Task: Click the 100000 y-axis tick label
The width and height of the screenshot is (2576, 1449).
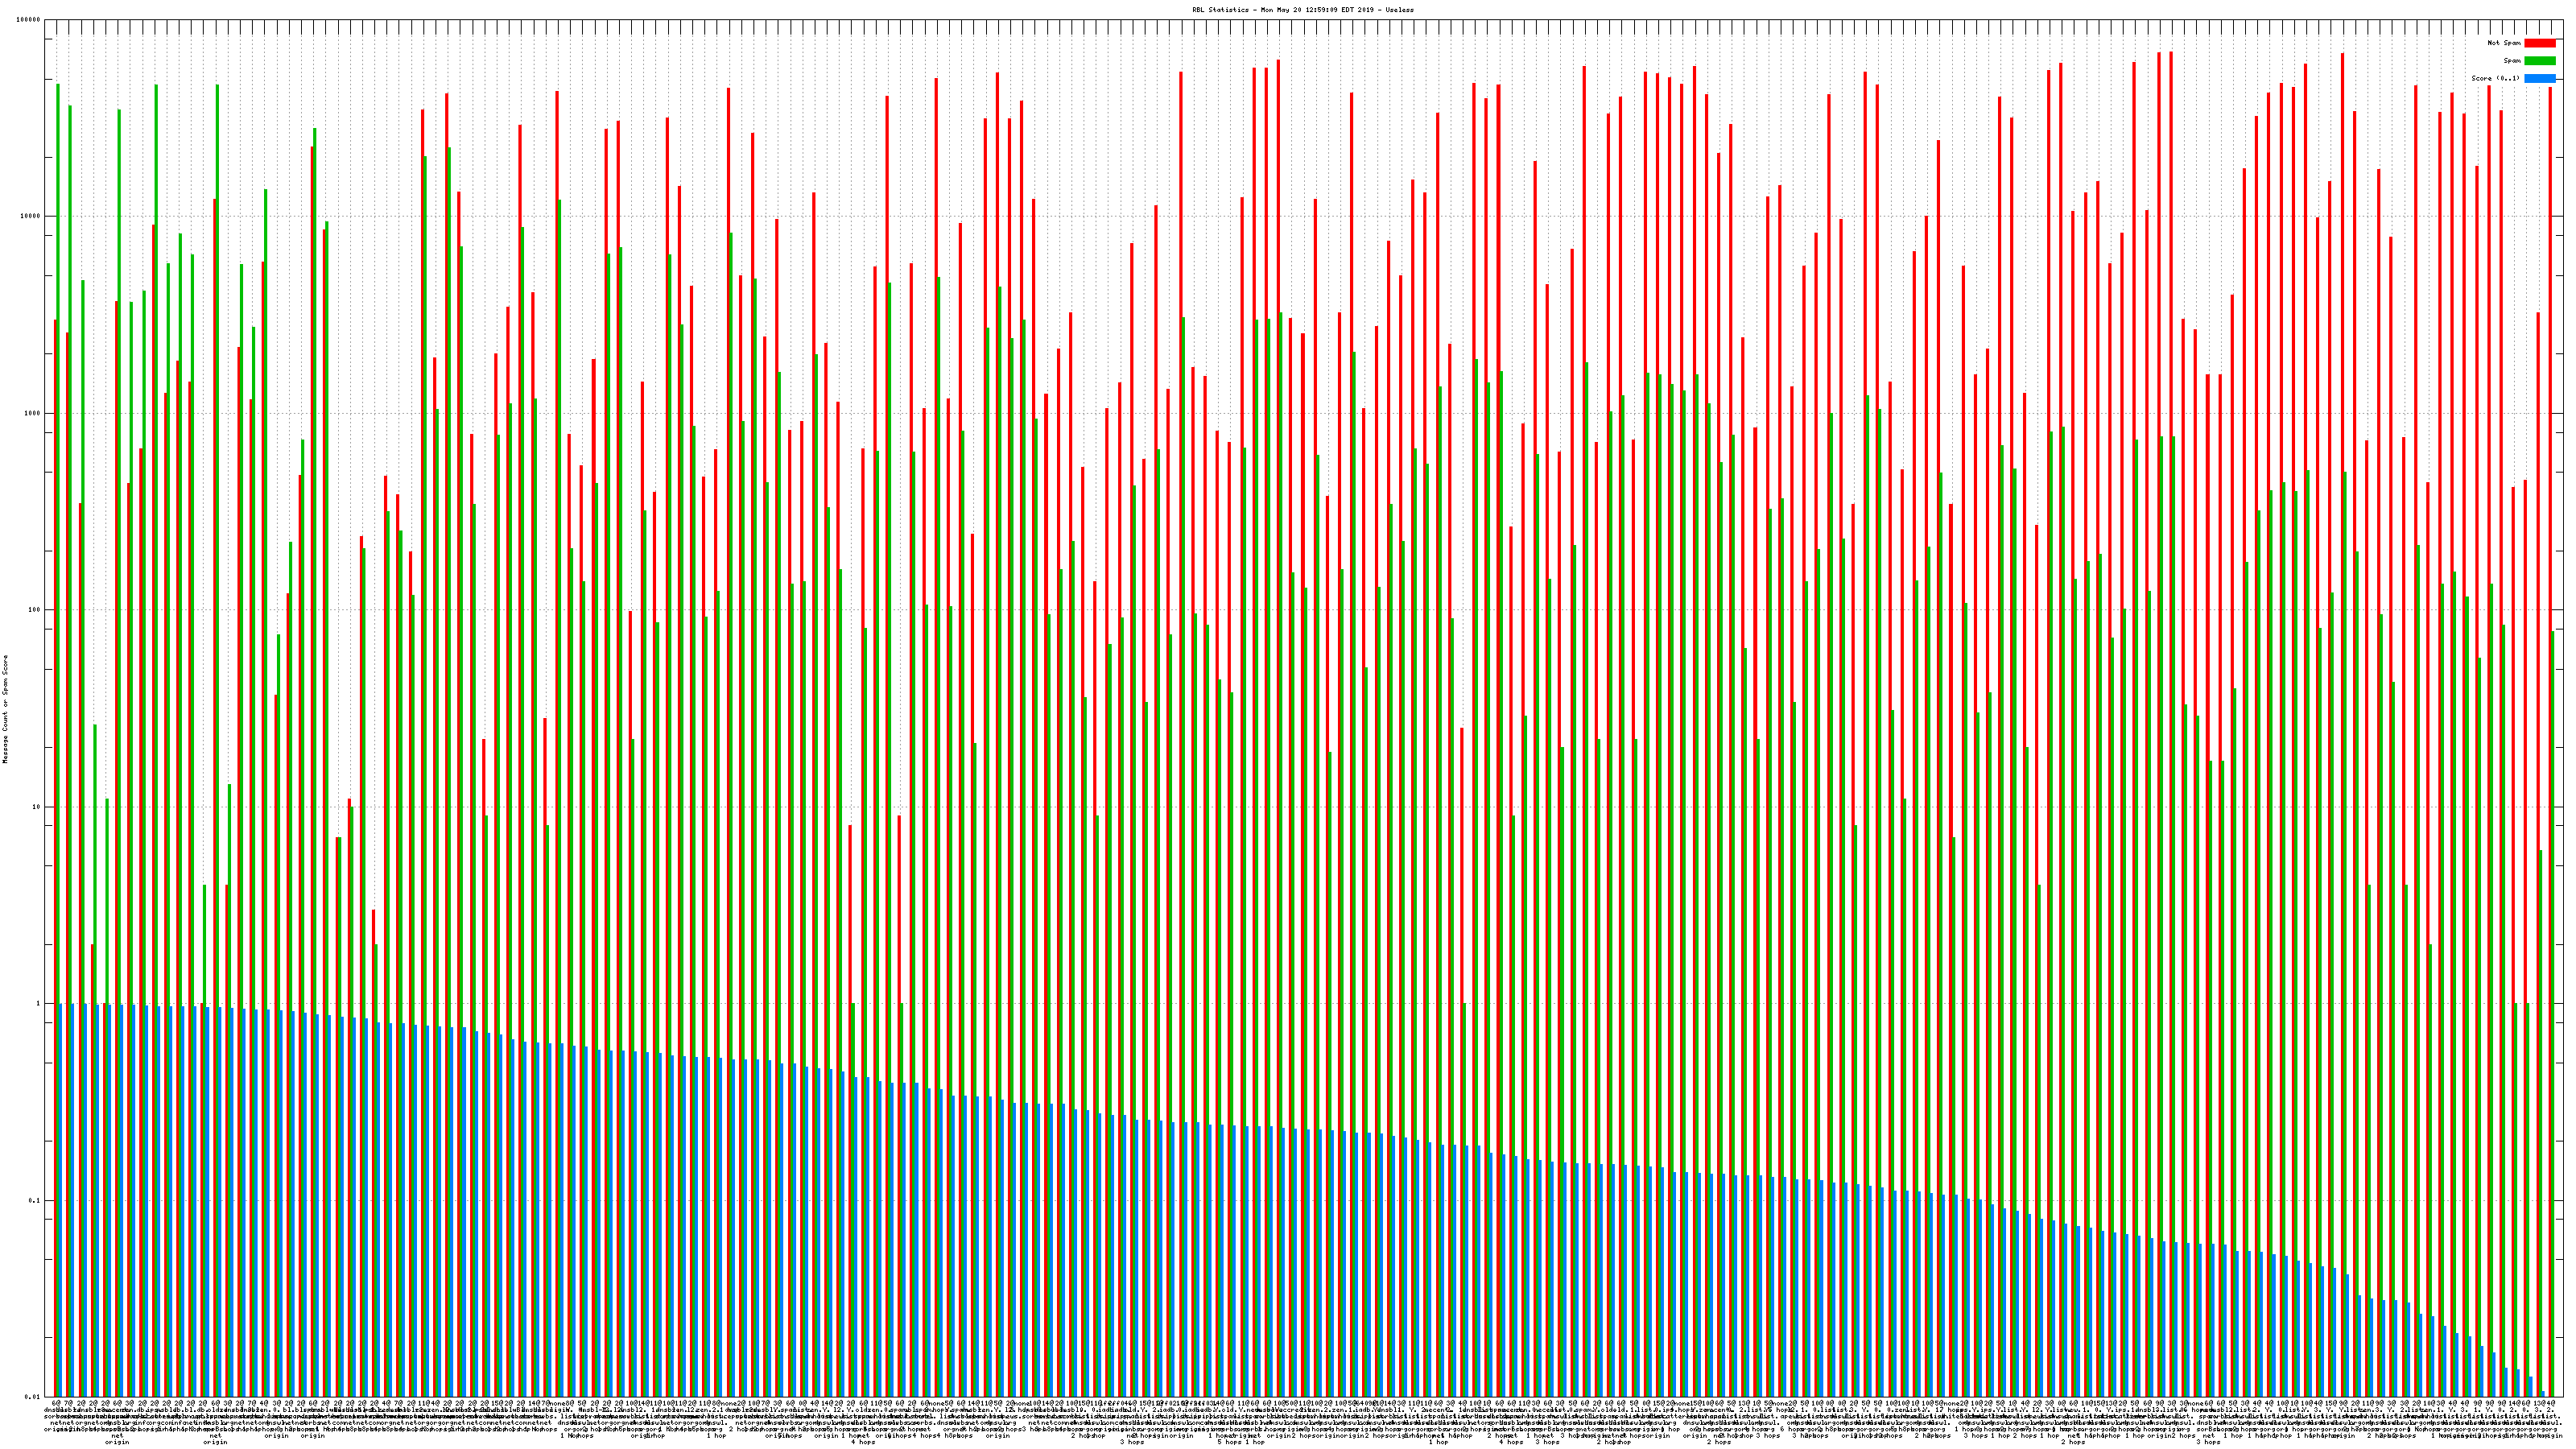Action: tap(29, 20)
